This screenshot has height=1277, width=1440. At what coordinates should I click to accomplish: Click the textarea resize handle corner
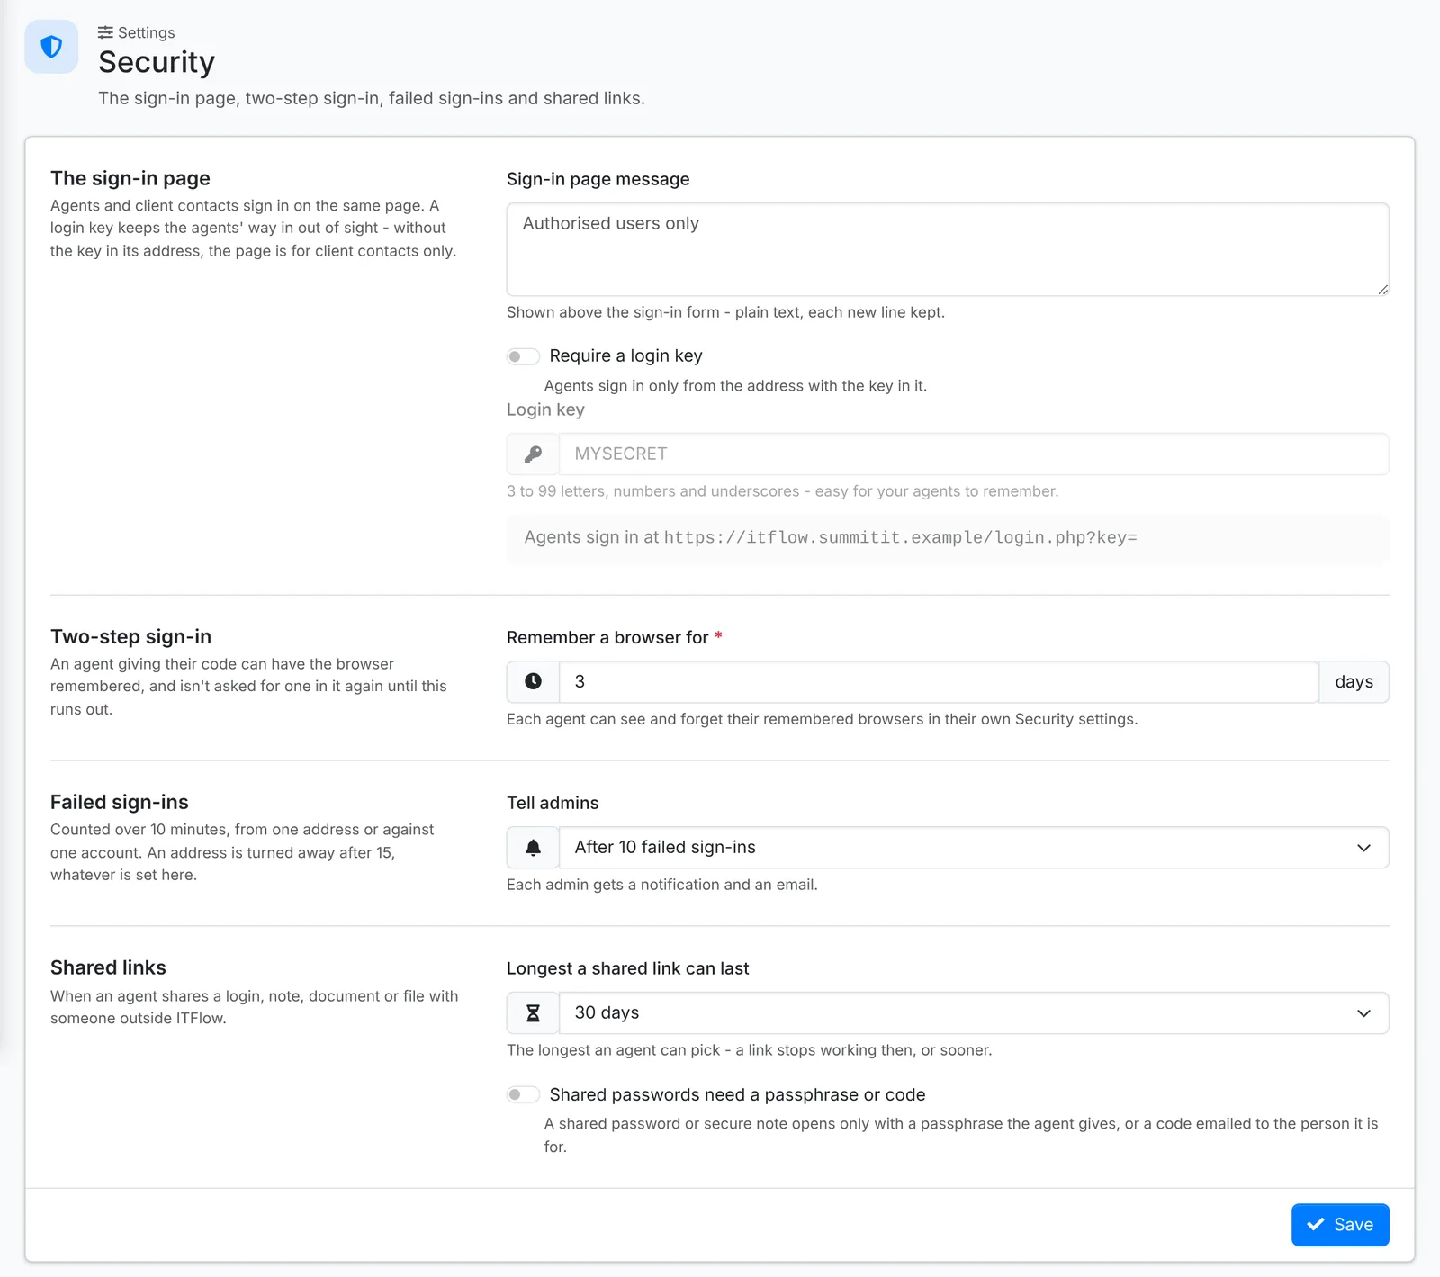[1382, 289]
